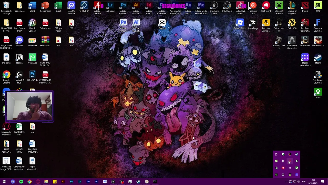Open the 2XKO desktop shortcut
The image size is (328, 185).
click(318, 7)
